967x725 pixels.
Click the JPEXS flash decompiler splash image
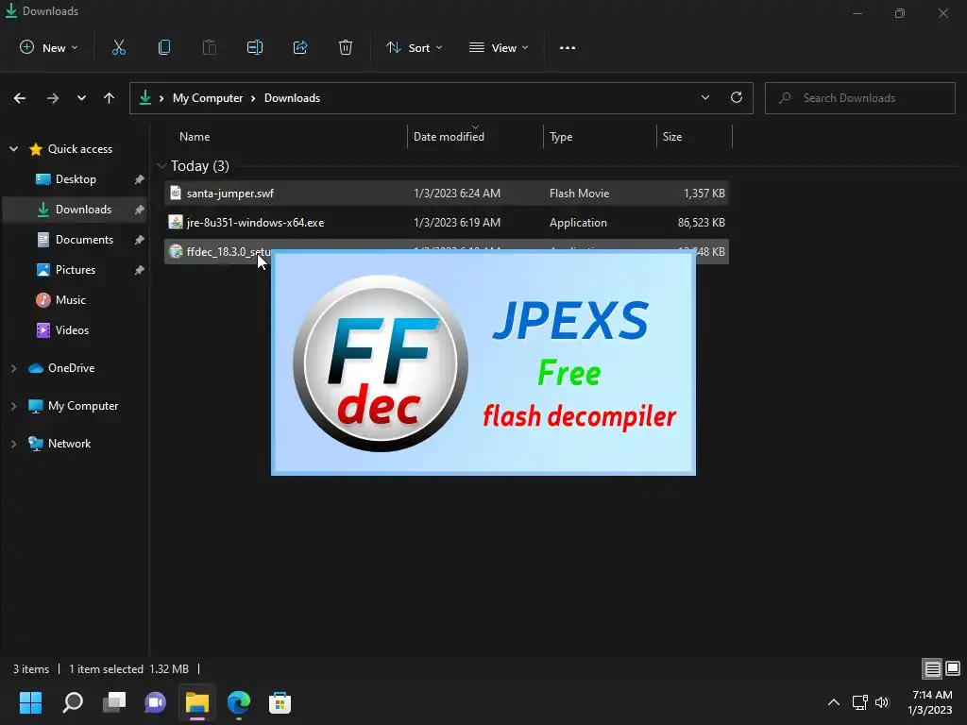(x=483, y=362)
